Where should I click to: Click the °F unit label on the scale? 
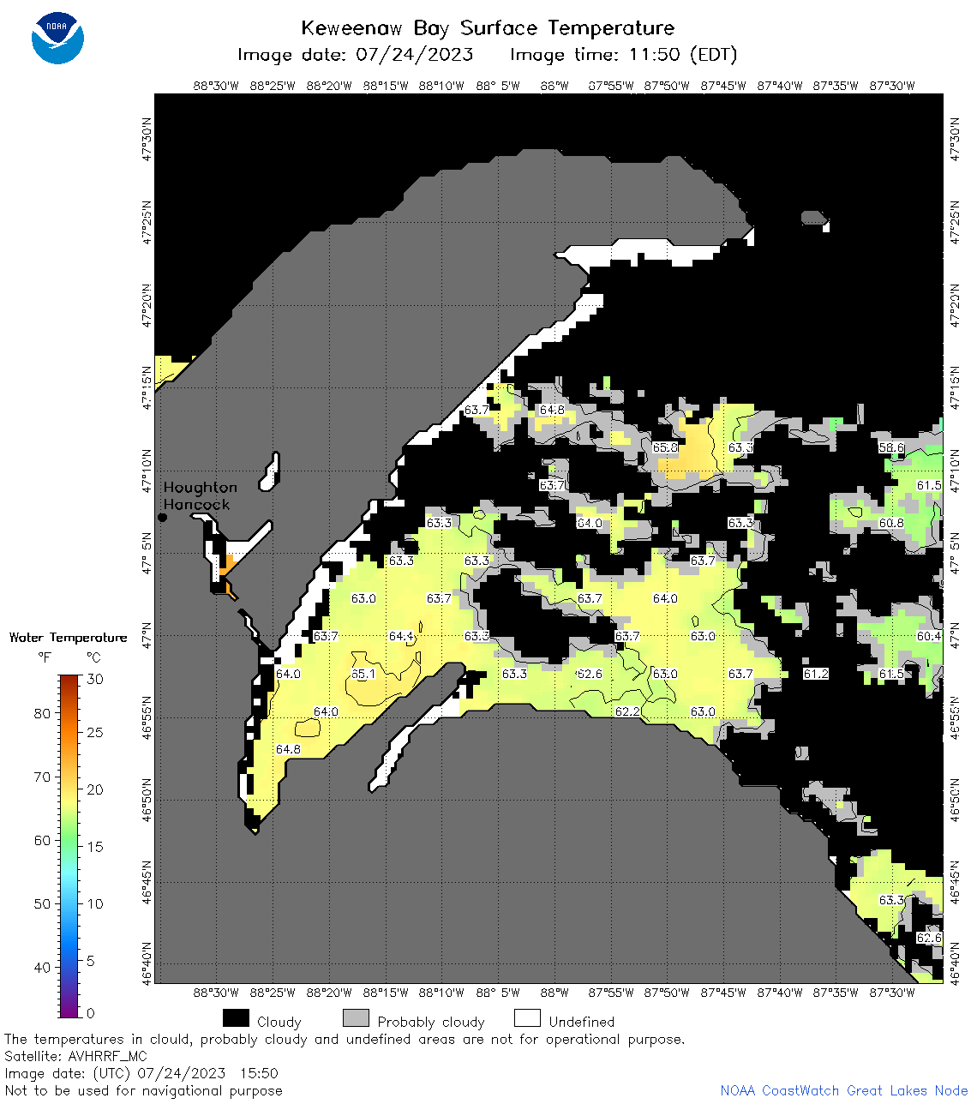pyautogui.click(x=45, y=657)
